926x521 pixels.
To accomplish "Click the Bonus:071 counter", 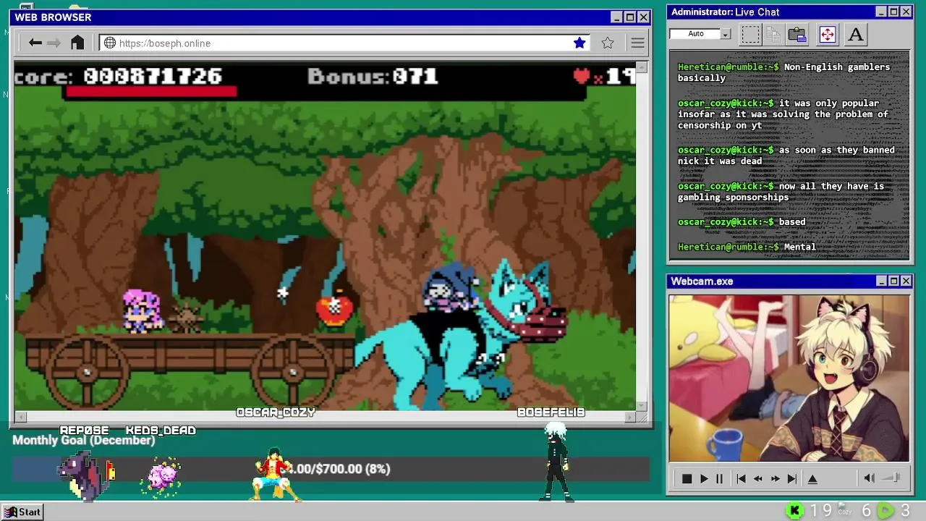I will (x=373, y=76).
